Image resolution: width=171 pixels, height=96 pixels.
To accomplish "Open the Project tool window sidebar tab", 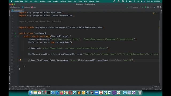I will pyautogui.click(x=10, y=13).
